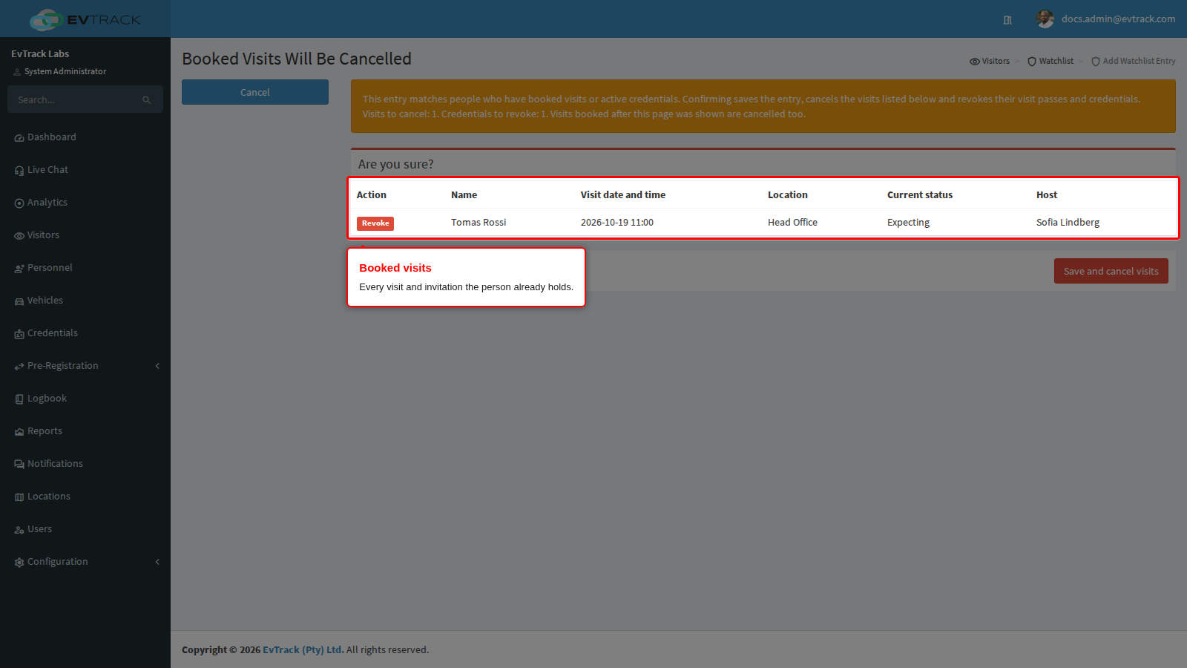Click the sidebar Search input field

[74, 99]
